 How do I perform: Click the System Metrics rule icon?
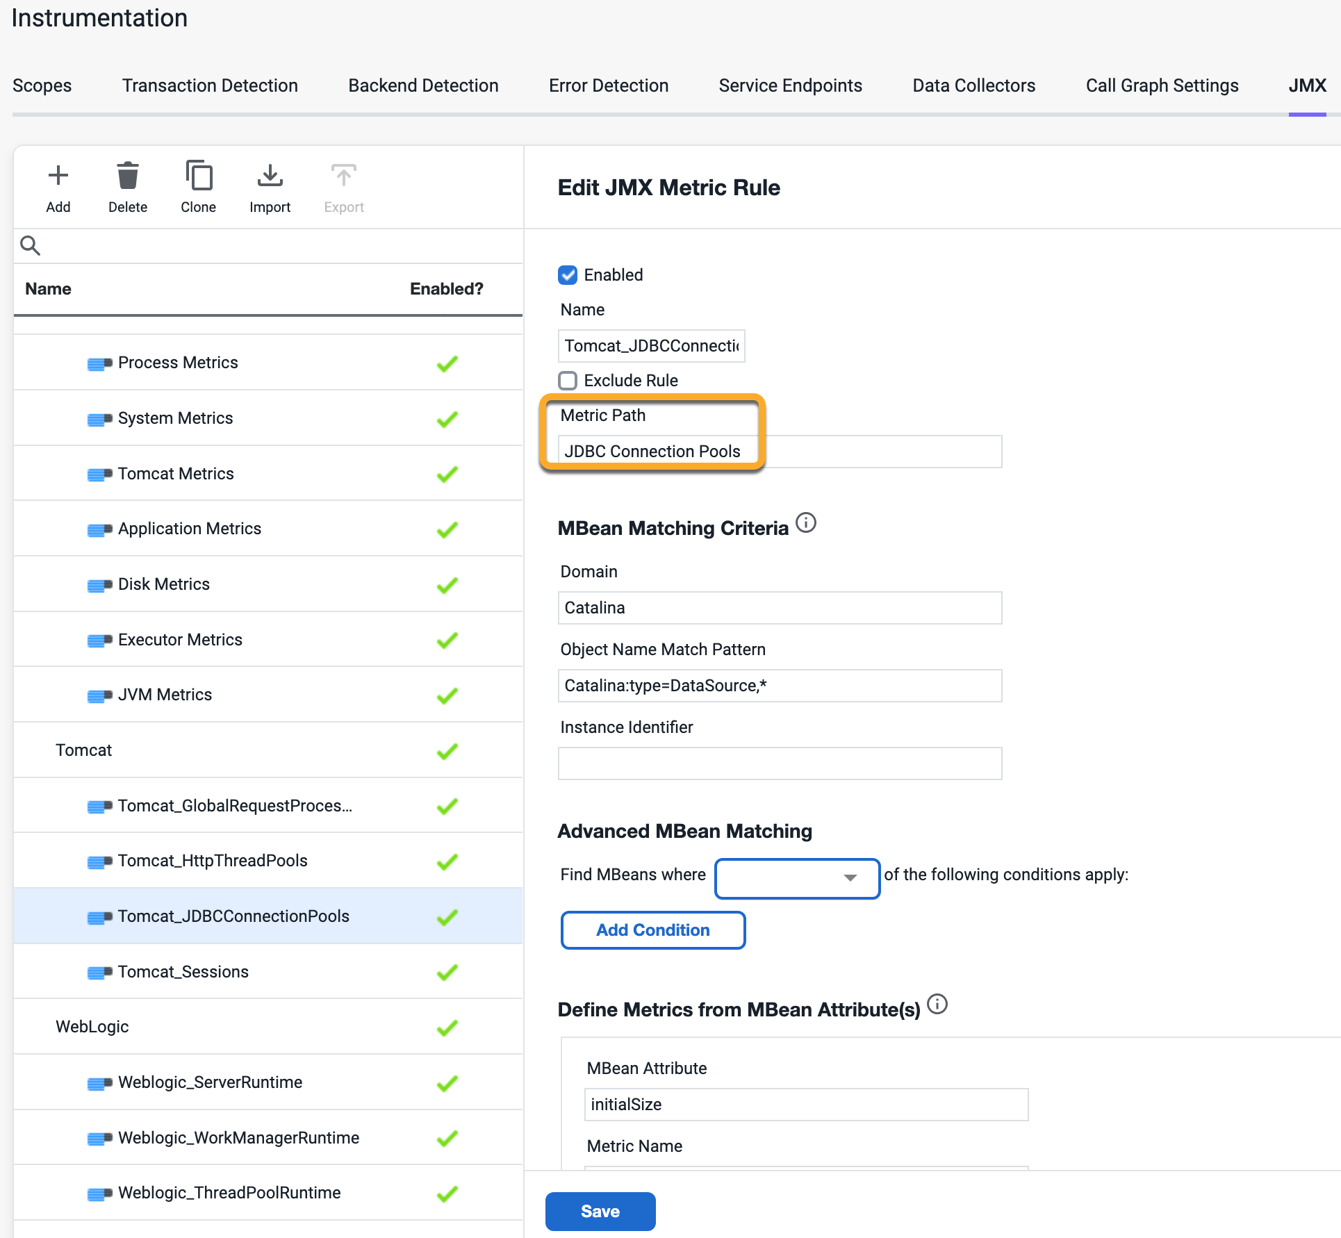pyautogui.click(x=99, y=419)
